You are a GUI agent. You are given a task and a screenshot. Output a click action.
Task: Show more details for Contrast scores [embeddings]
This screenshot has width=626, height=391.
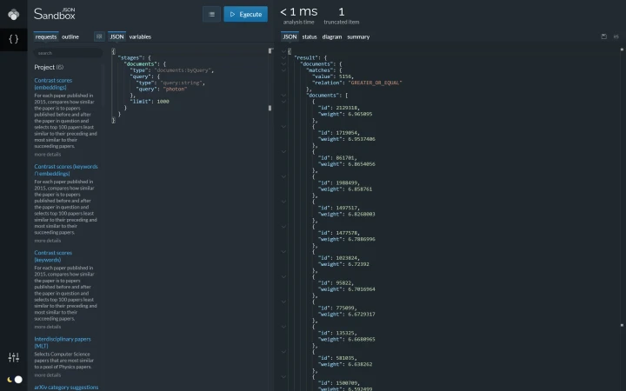48,155
